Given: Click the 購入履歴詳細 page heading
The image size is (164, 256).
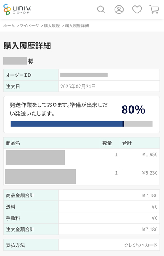Looking at the screenshot, I should [x=27, y=46].
